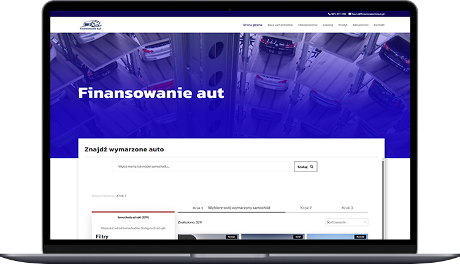Open the Sortowanie dropdown
460x264 pixels.
point(347,222)
